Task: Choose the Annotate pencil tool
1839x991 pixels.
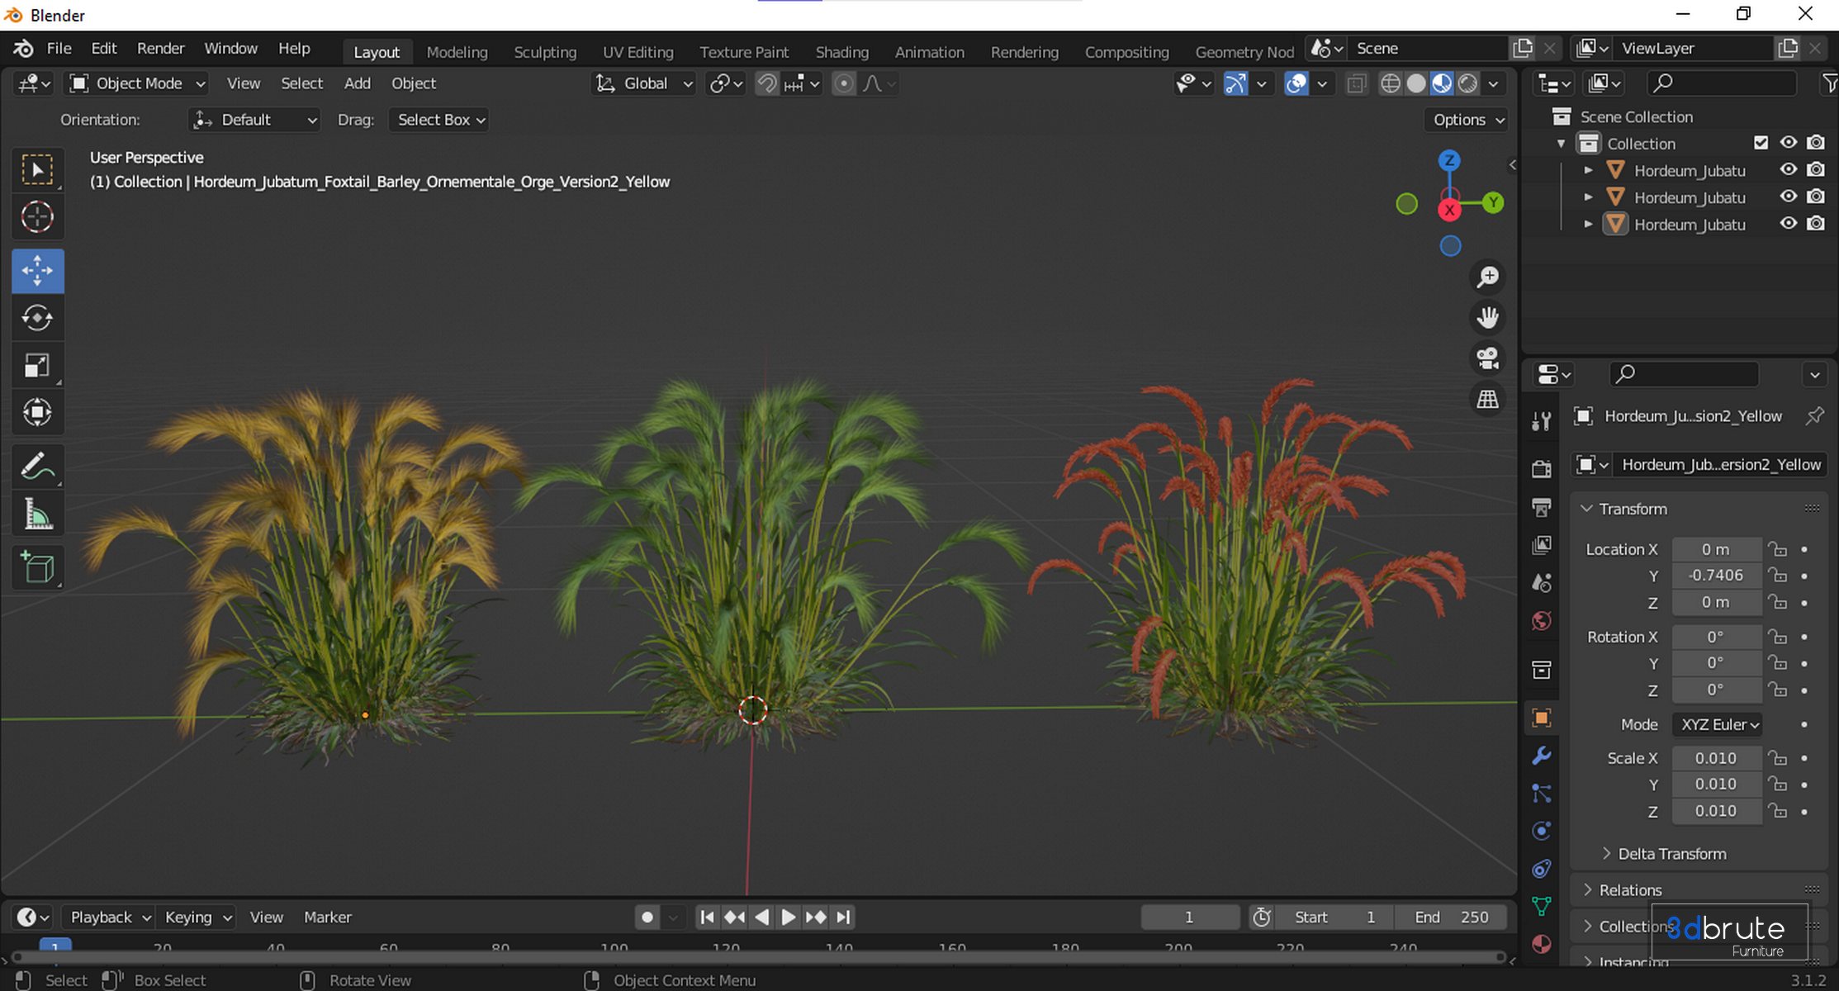Action: click(37, 467)
